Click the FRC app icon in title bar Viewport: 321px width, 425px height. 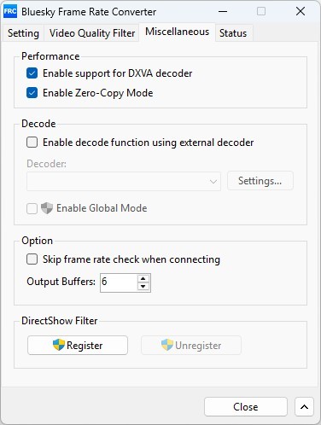click(10, 11)
